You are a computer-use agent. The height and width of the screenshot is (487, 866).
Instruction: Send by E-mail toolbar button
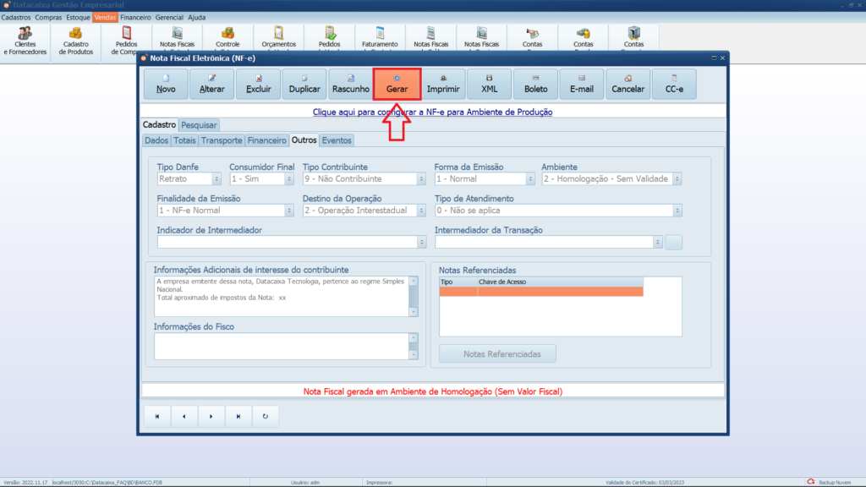pyautogui.click(x=582, y=85)
